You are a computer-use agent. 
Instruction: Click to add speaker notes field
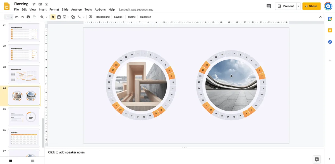click(x=184, y=152)
